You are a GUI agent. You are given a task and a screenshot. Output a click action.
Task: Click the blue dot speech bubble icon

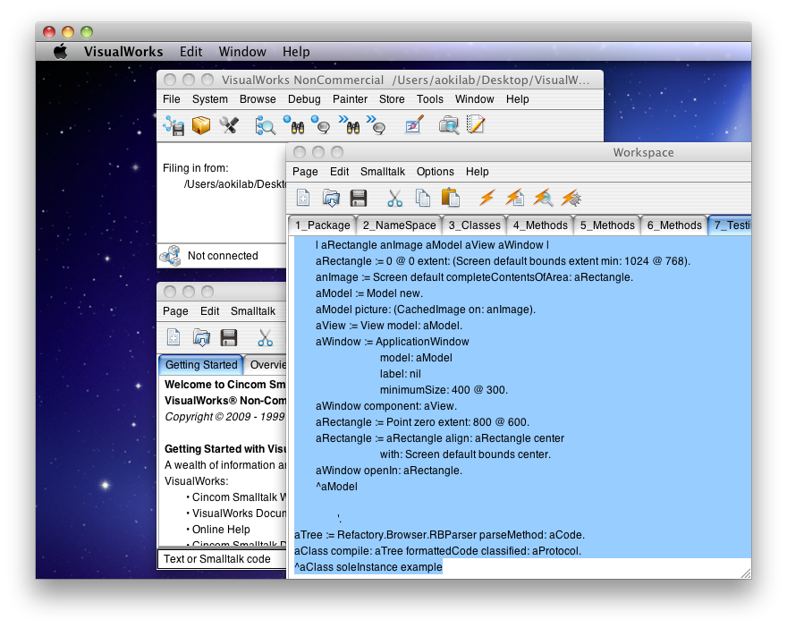pyautogui.click(x=321, y=125)
